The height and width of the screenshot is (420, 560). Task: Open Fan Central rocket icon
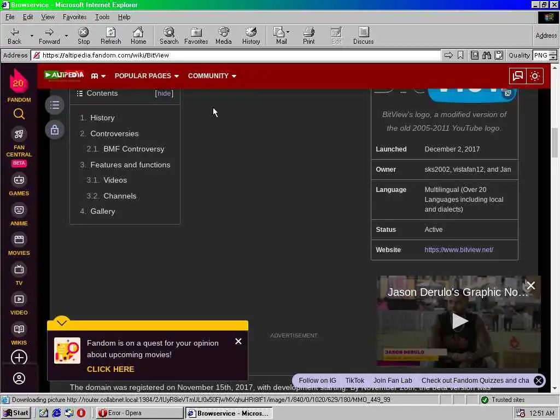coord(19,135)
